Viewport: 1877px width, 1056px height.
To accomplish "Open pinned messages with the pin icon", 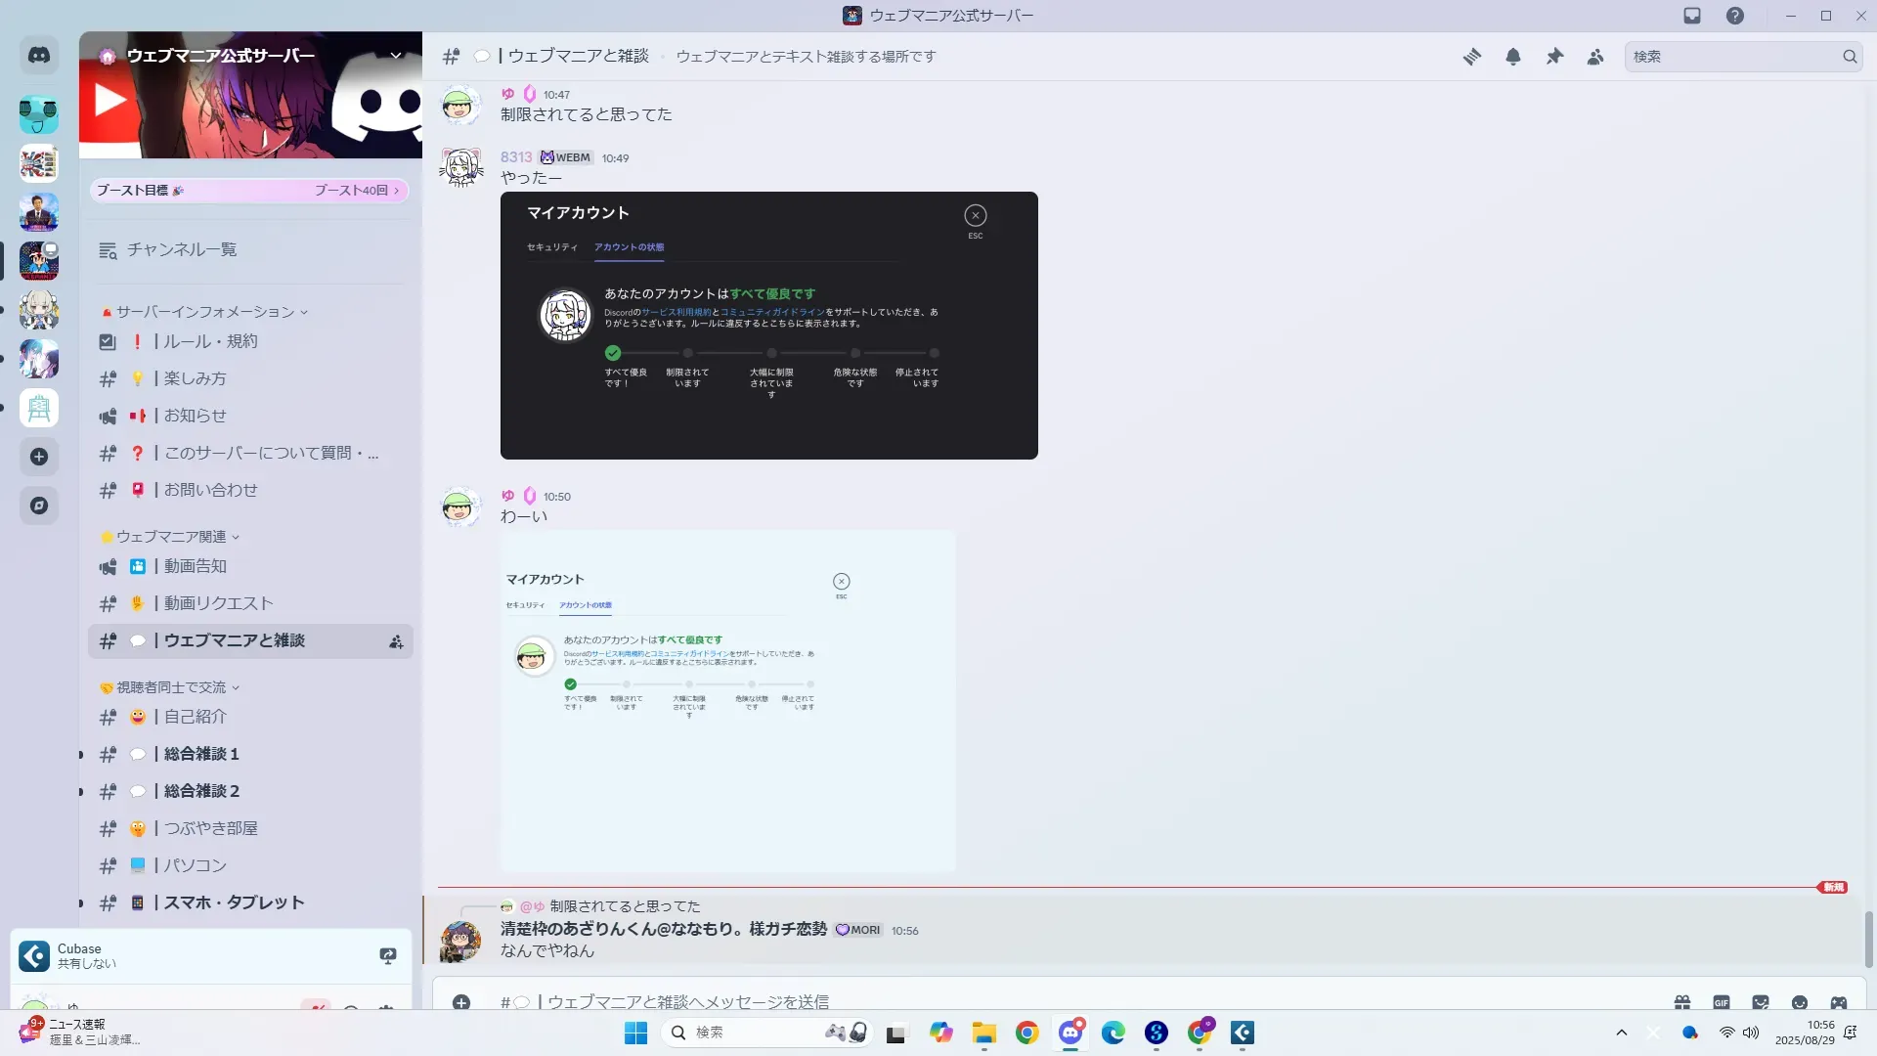I will pos(1554,57).
